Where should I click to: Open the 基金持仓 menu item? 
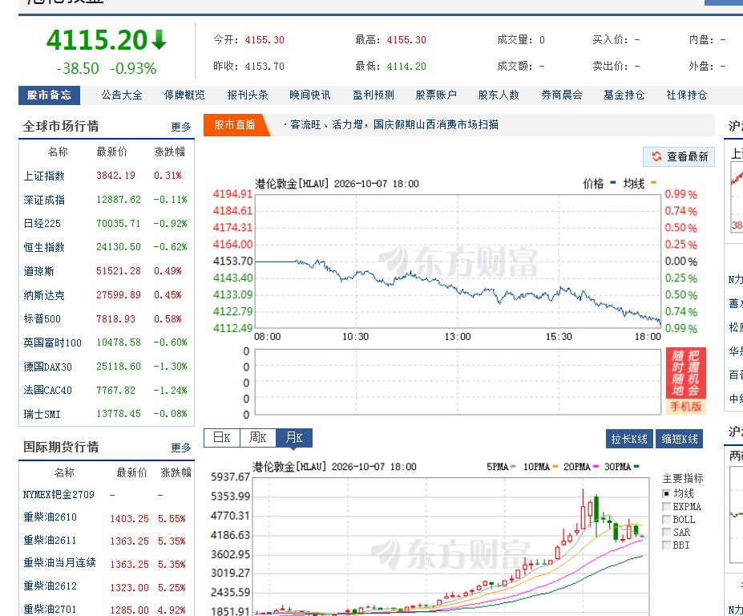click(624, 95)
